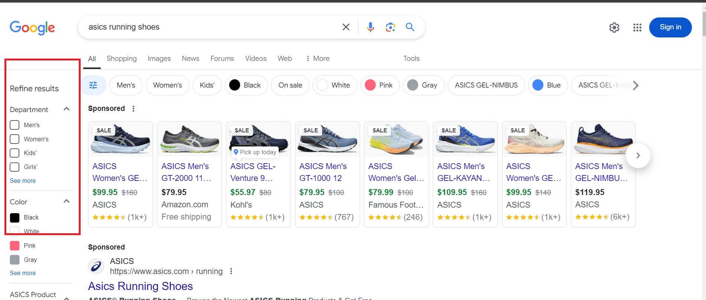Collapse the Color filter section
This screenshot has height=300, width=706.
click(67, 201)
